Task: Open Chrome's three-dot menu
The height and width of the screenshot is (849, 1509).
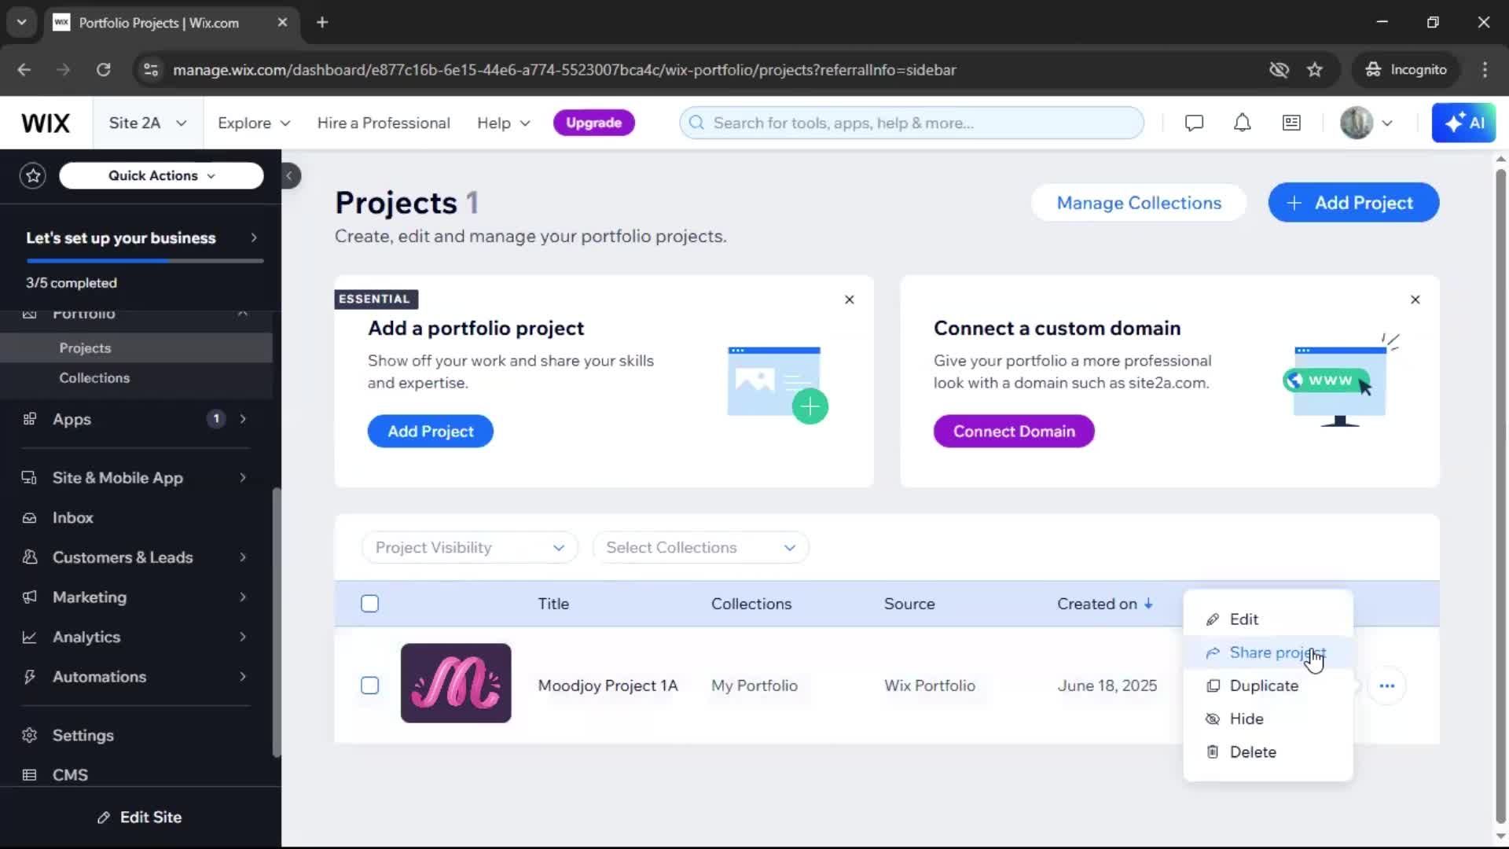Action: (1485, 69)
